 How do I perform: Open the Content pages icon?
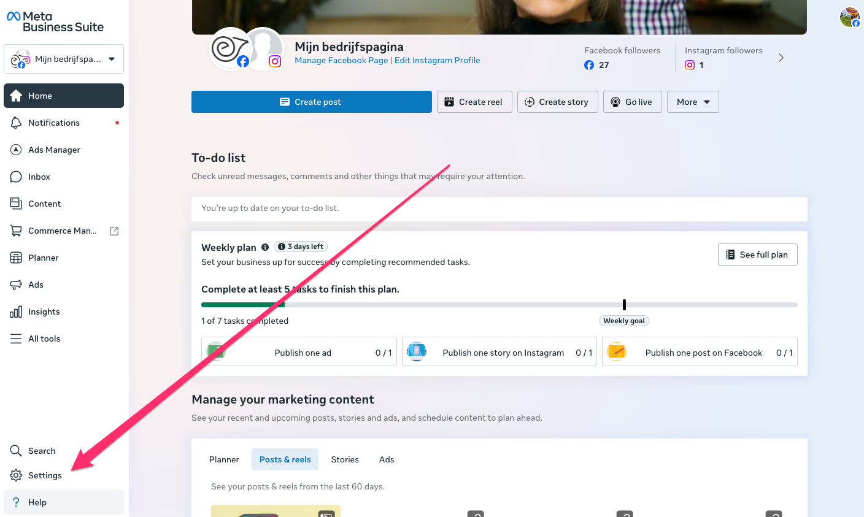[x=16, y=204]
